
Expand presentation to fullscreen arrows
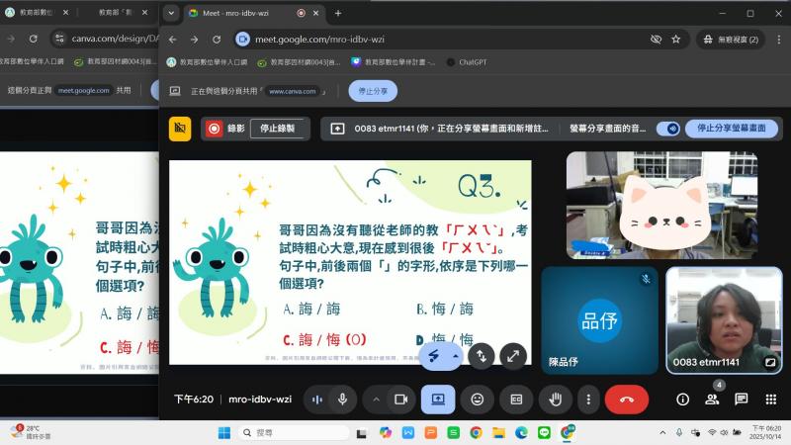tap(513, 356)
